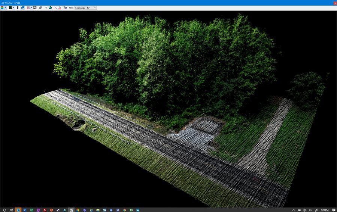Click the zoom to extents icon
Viewport: 337px width, 212px height.
(x=35, y=8)
